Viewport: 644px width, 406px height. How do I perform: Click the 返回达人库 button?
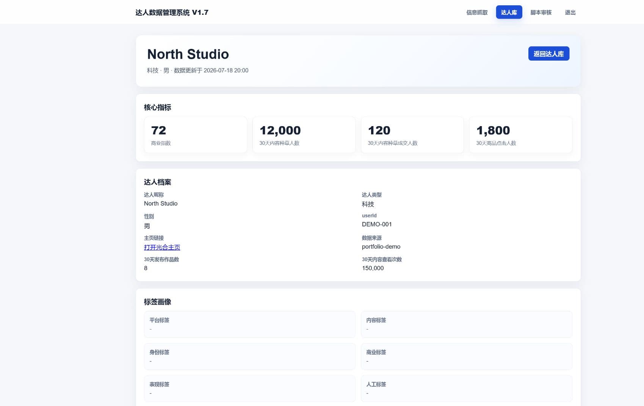pos(548,54)
